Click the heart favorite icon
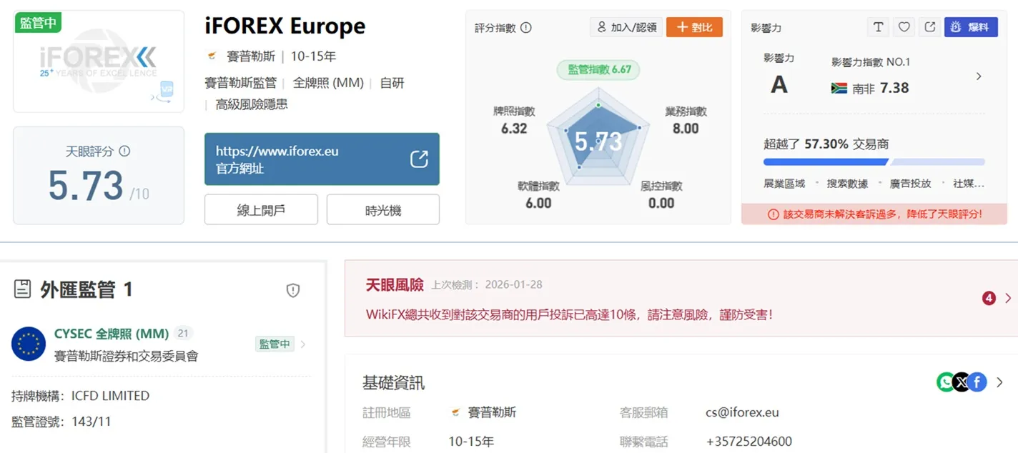Image resolution: width=1018 pixels, height=453 pixels. [904, 27]
